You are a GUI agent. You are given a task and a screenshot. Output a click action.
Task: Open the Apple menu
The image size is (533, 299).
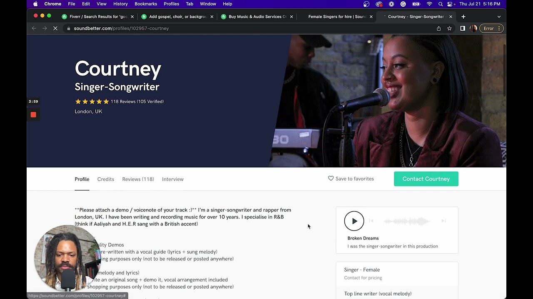(35, 4)
